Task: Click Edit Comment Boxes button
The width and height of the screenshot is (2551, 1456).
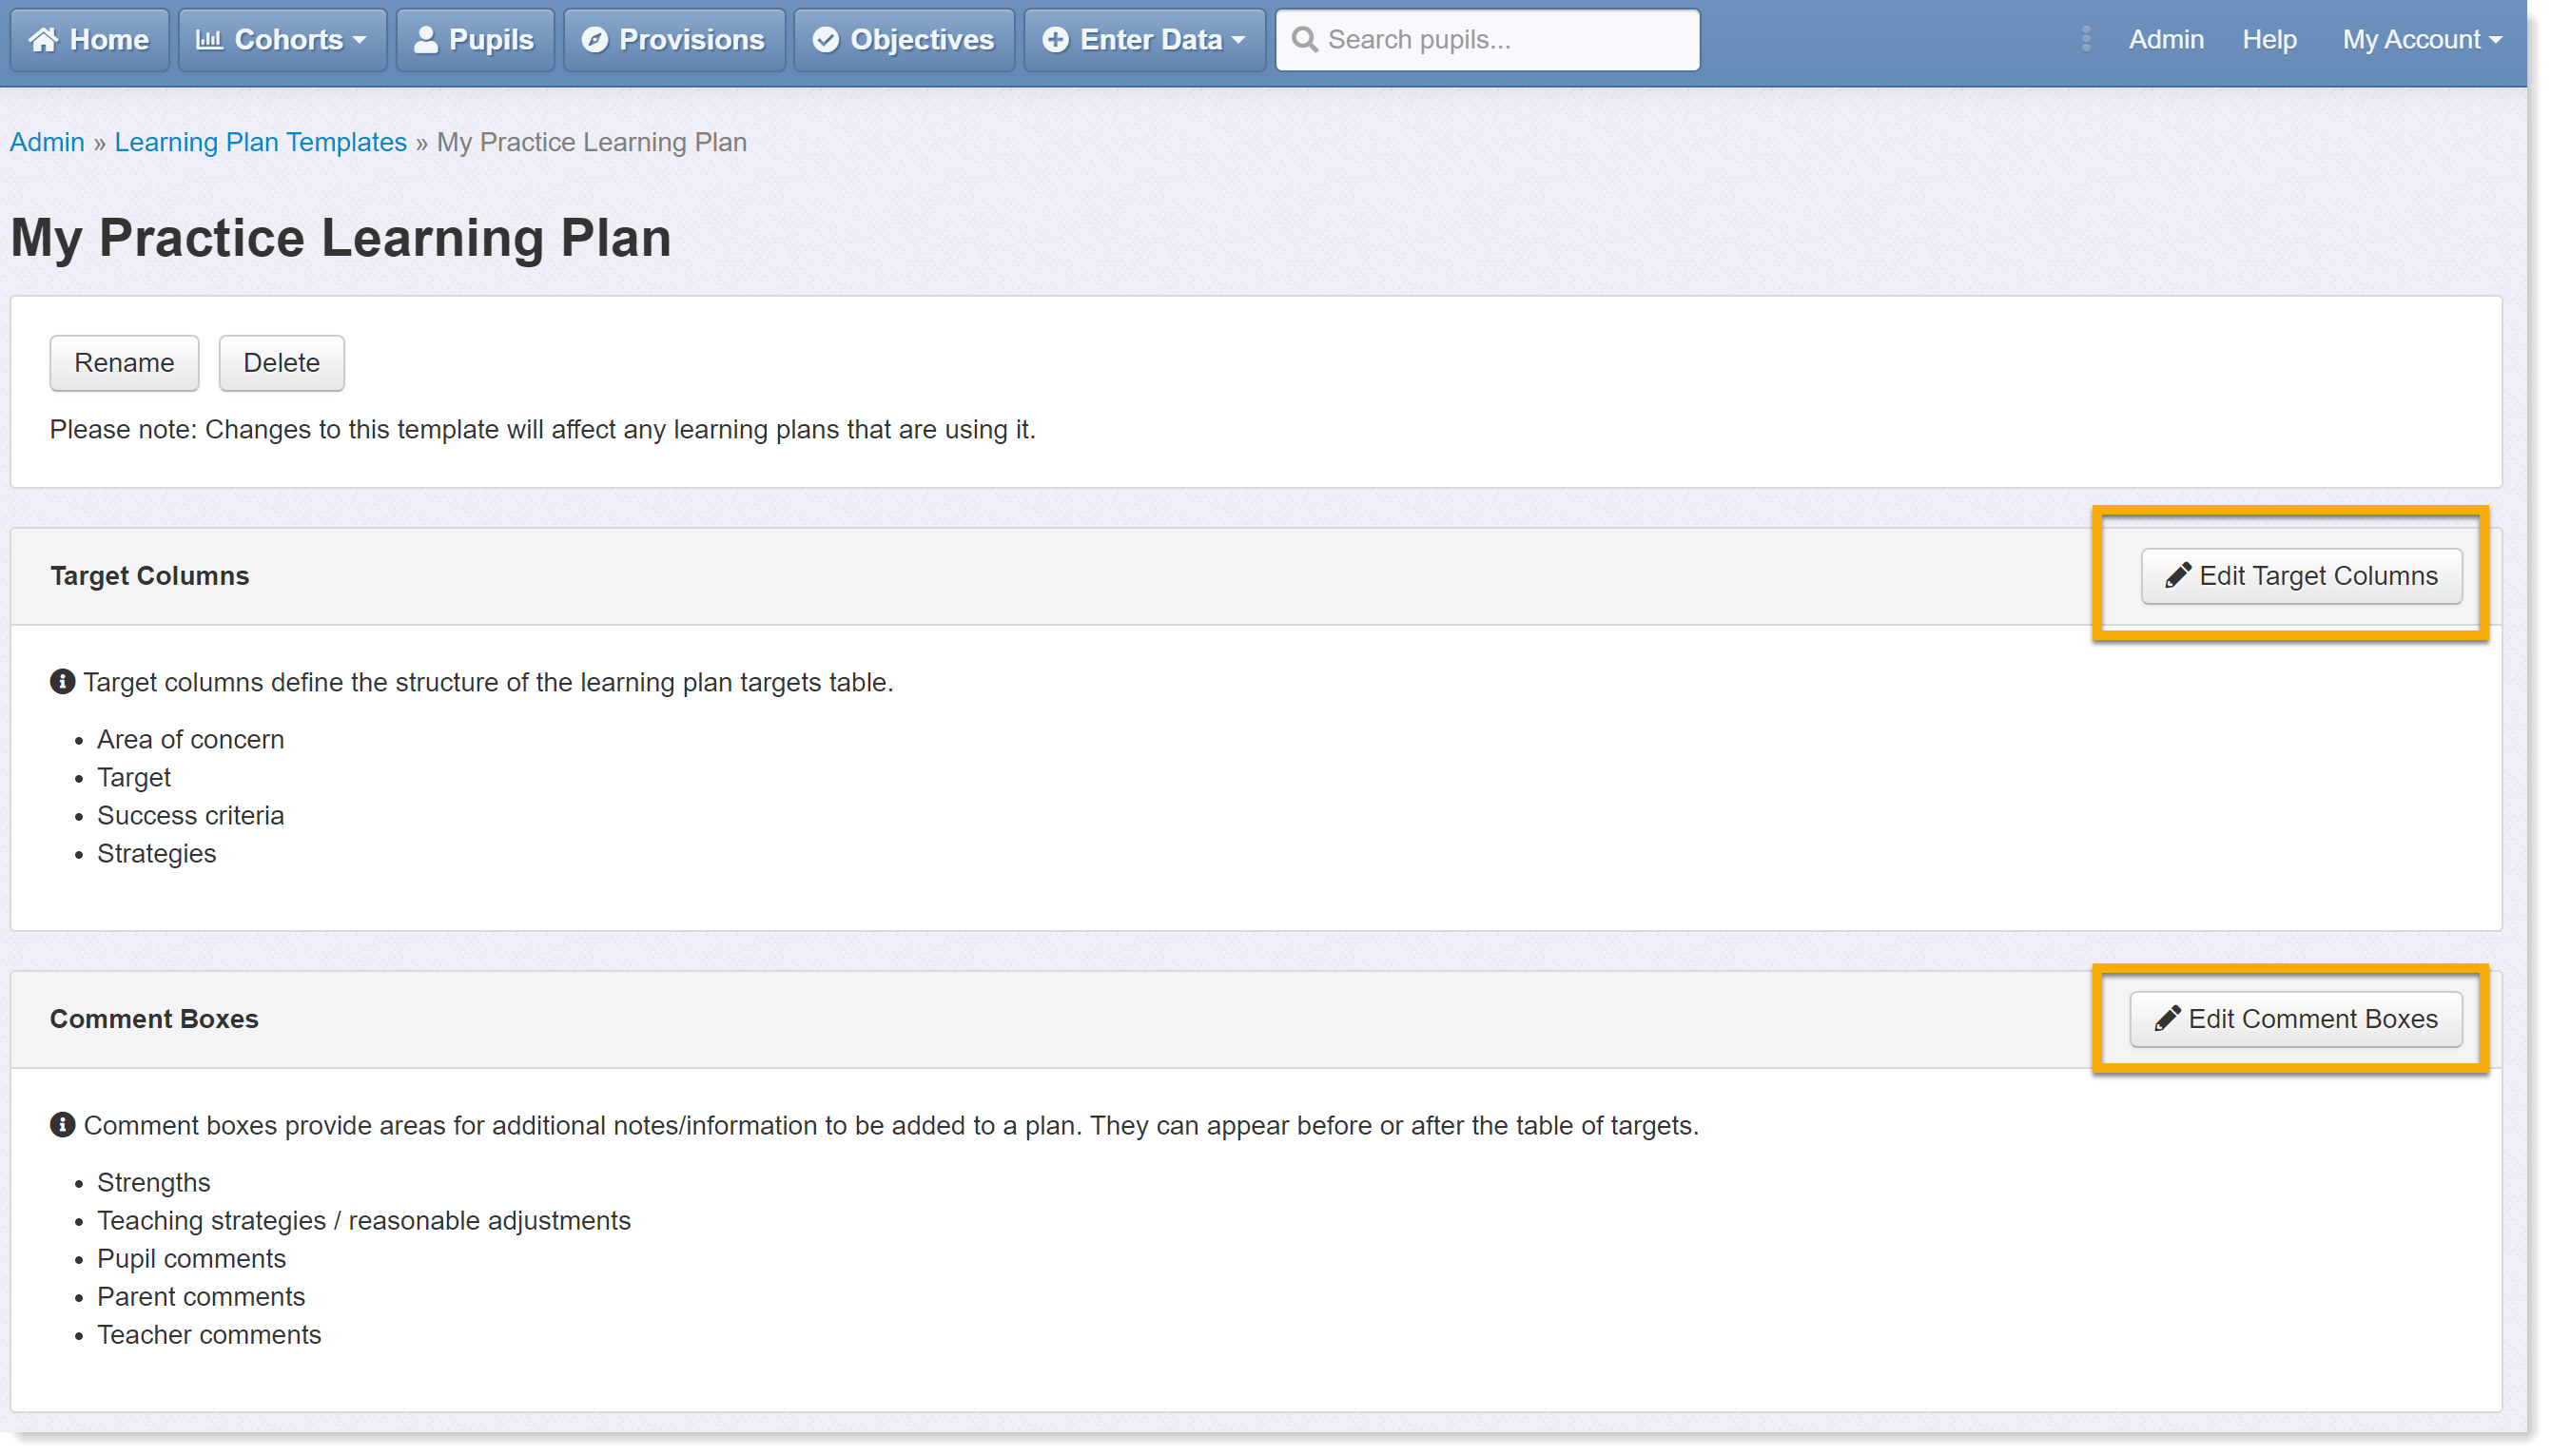Action: pyautogui.click(x=2296, y=1019)
